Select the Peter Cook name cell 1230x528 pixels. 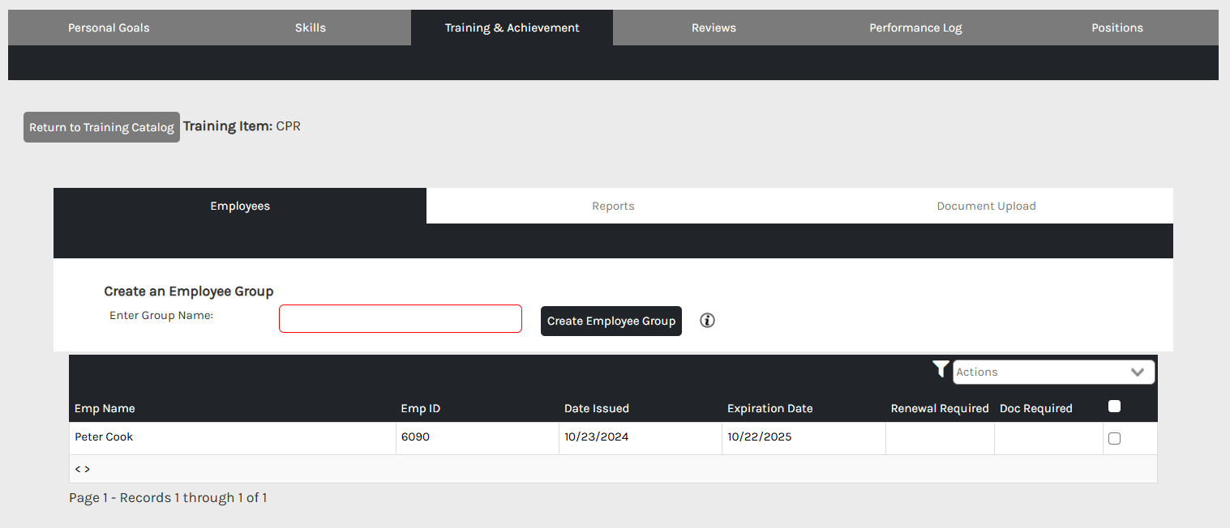(233, 438)
